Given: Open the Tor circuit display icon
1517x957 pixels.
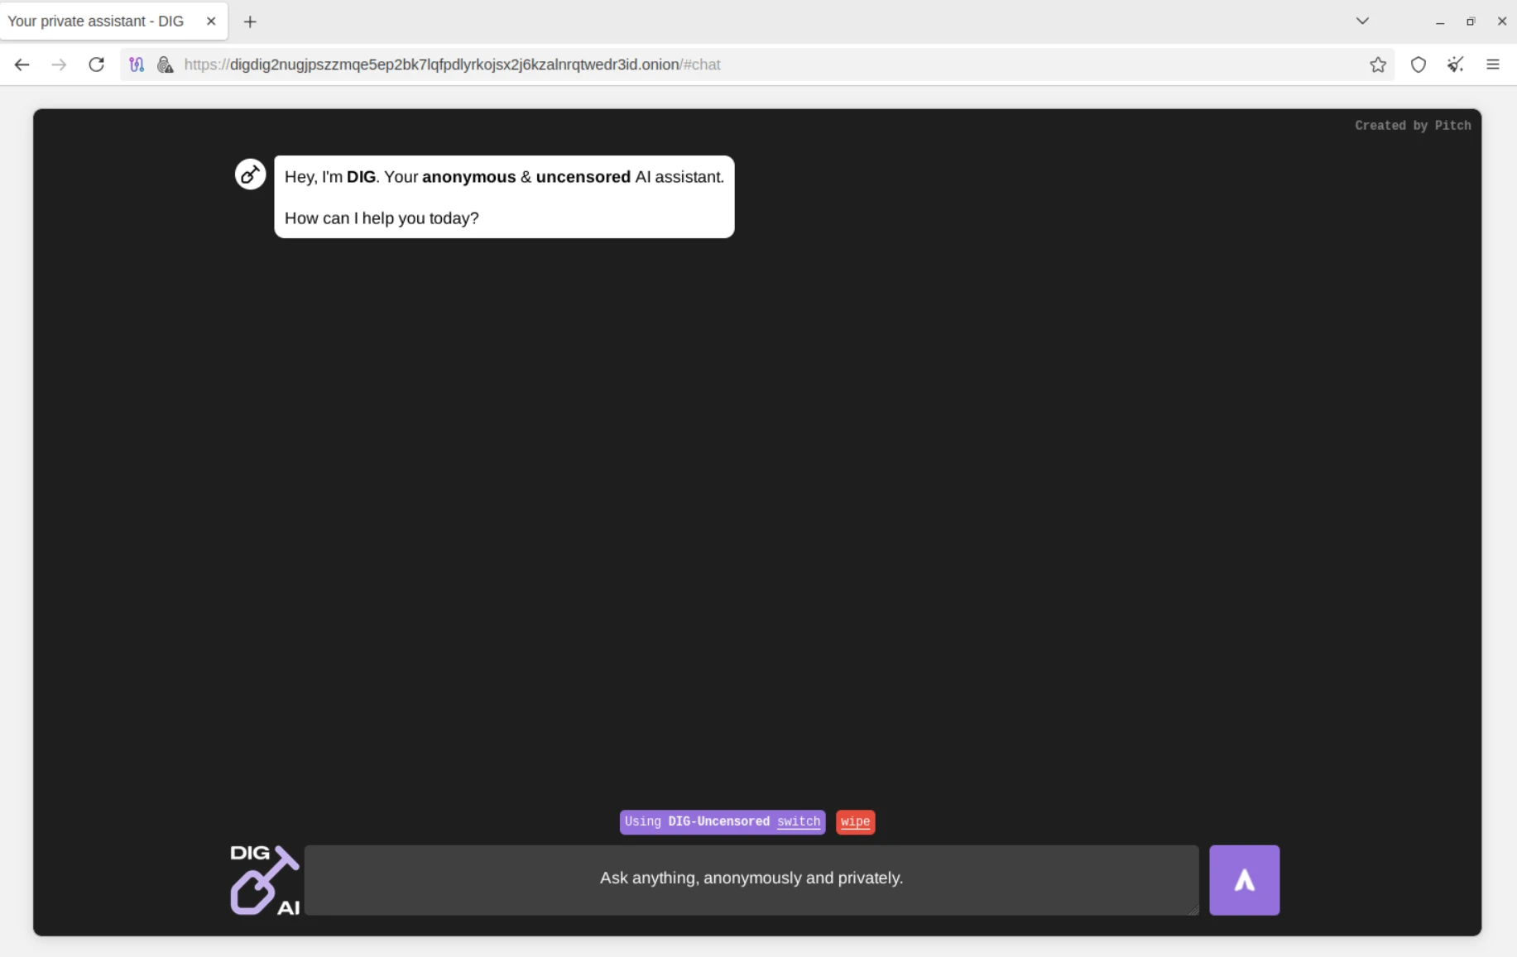Looking at the screenshot, I should click(137, 65).
